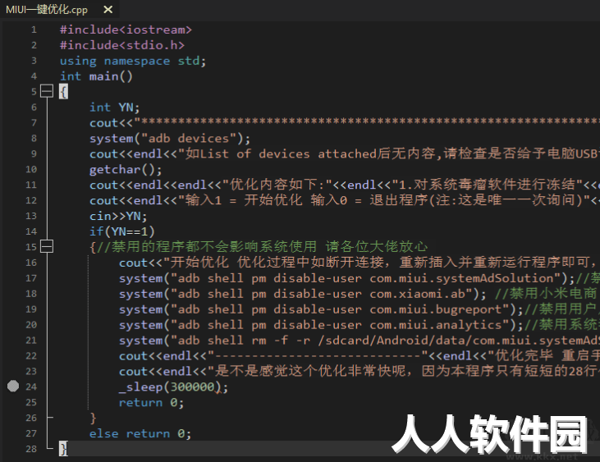Viewport: 600px width, 462px height.
Task: Click the if(YN==1) condition
Action: pos(121,231)
